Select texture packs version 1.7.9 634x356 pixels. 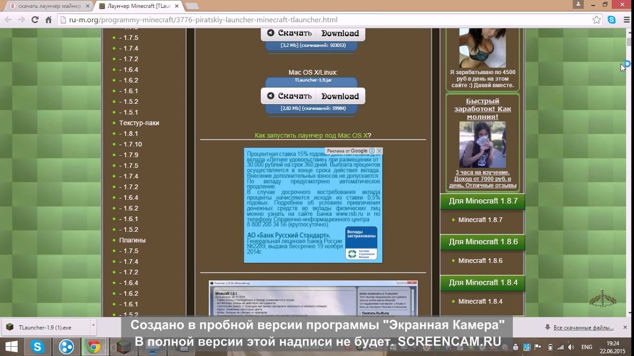click(129, 155)
